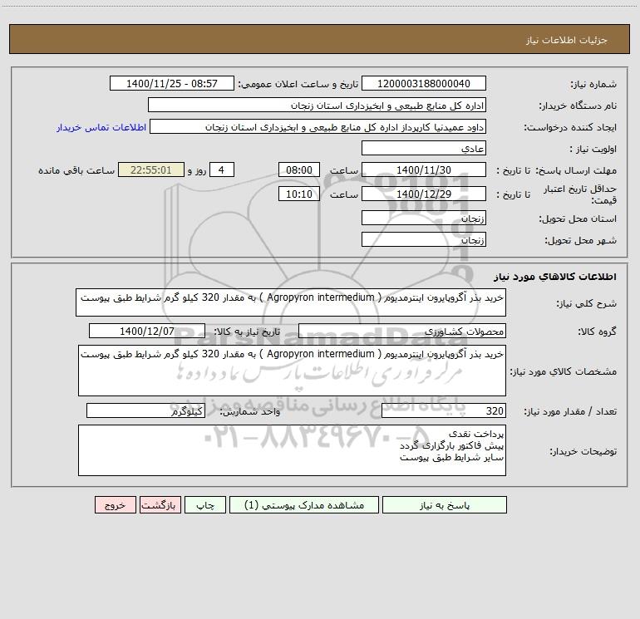Click the واحد شمارش field کیلوگرم

point(145,411)
